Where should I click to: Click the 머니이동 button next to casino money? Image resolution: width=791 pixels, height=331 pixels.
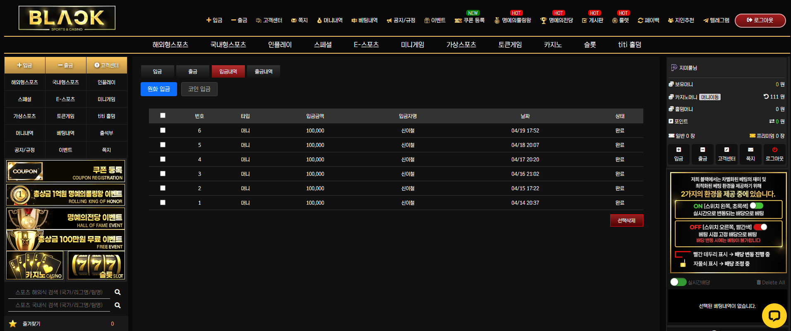click(x=710, y=97)
